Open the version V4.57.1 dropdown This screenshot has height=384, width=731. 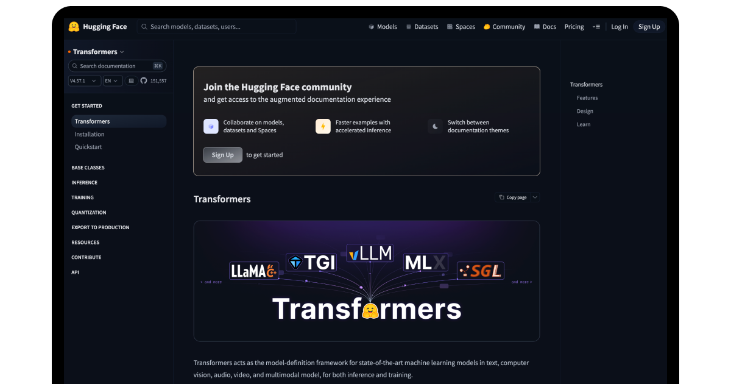(85, 80)
